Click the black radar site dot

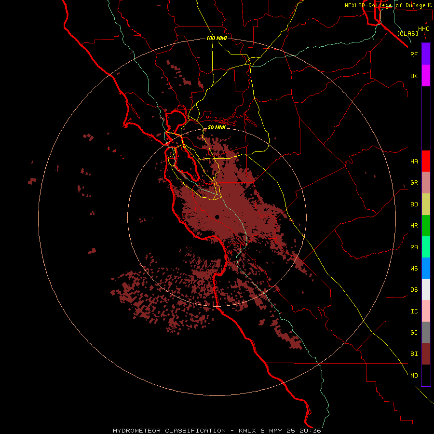pos(217,217)
